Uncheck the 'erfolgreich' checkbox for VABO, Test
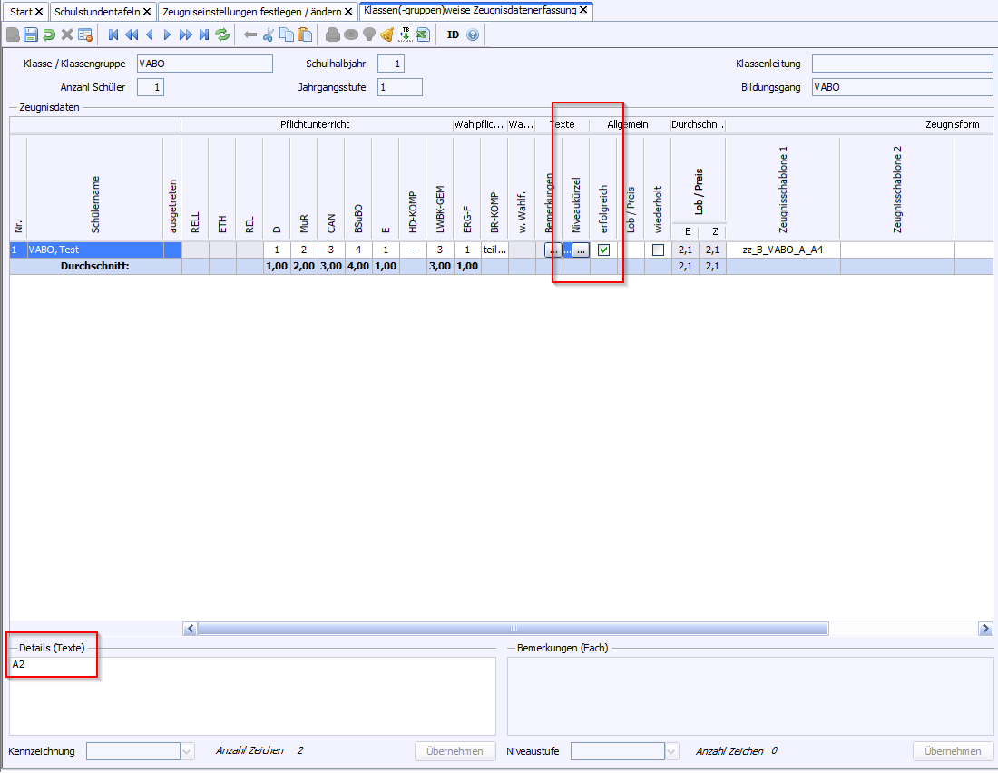998x773 pixels. click(x=603, y=250)
